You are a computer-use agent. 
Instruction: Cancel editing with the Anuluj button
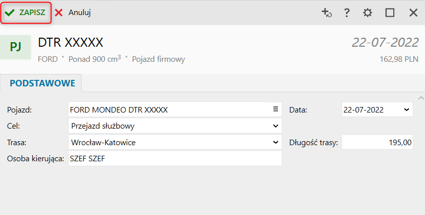pos(73,13)
